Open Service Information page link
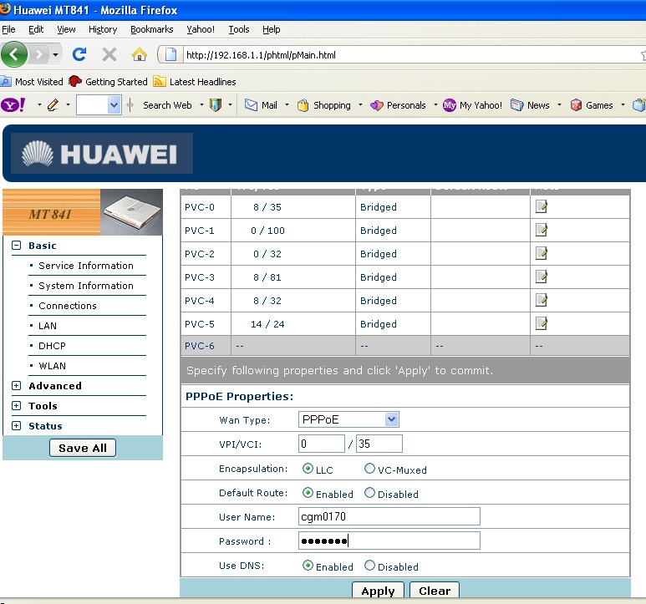 pos(86,266)
